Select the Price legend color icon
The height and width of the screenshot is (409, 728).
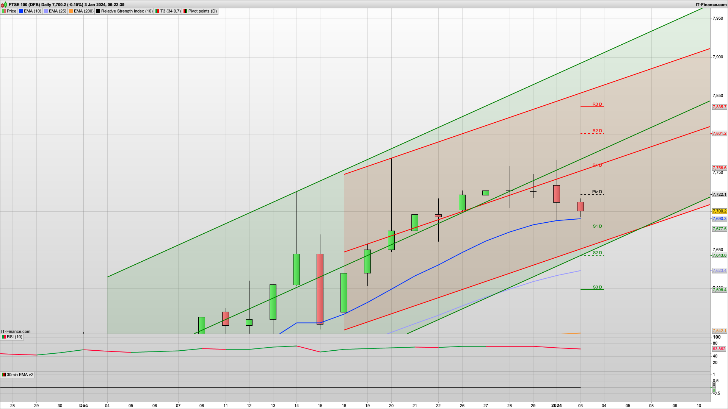[x=4, y=11]
